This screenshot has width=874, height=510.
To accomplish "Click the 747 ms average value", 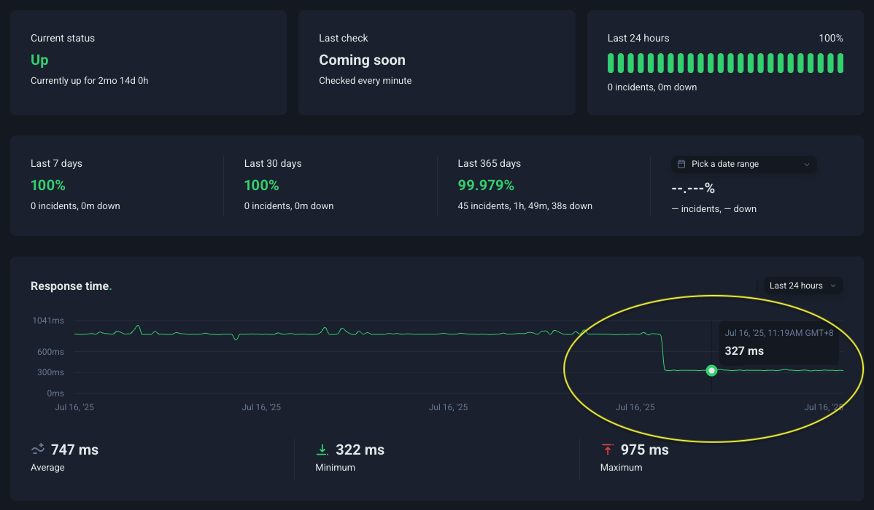I will [74, 450].
